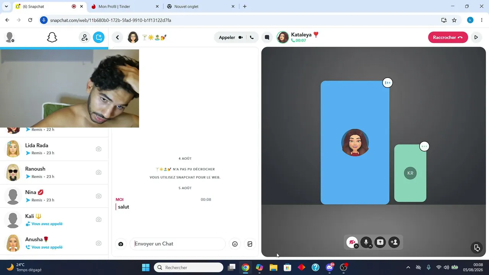The width and height of the screenshot is (489, 275).
Task: Toggle the chat panel bubble icon
Action: tap(267, 37)
